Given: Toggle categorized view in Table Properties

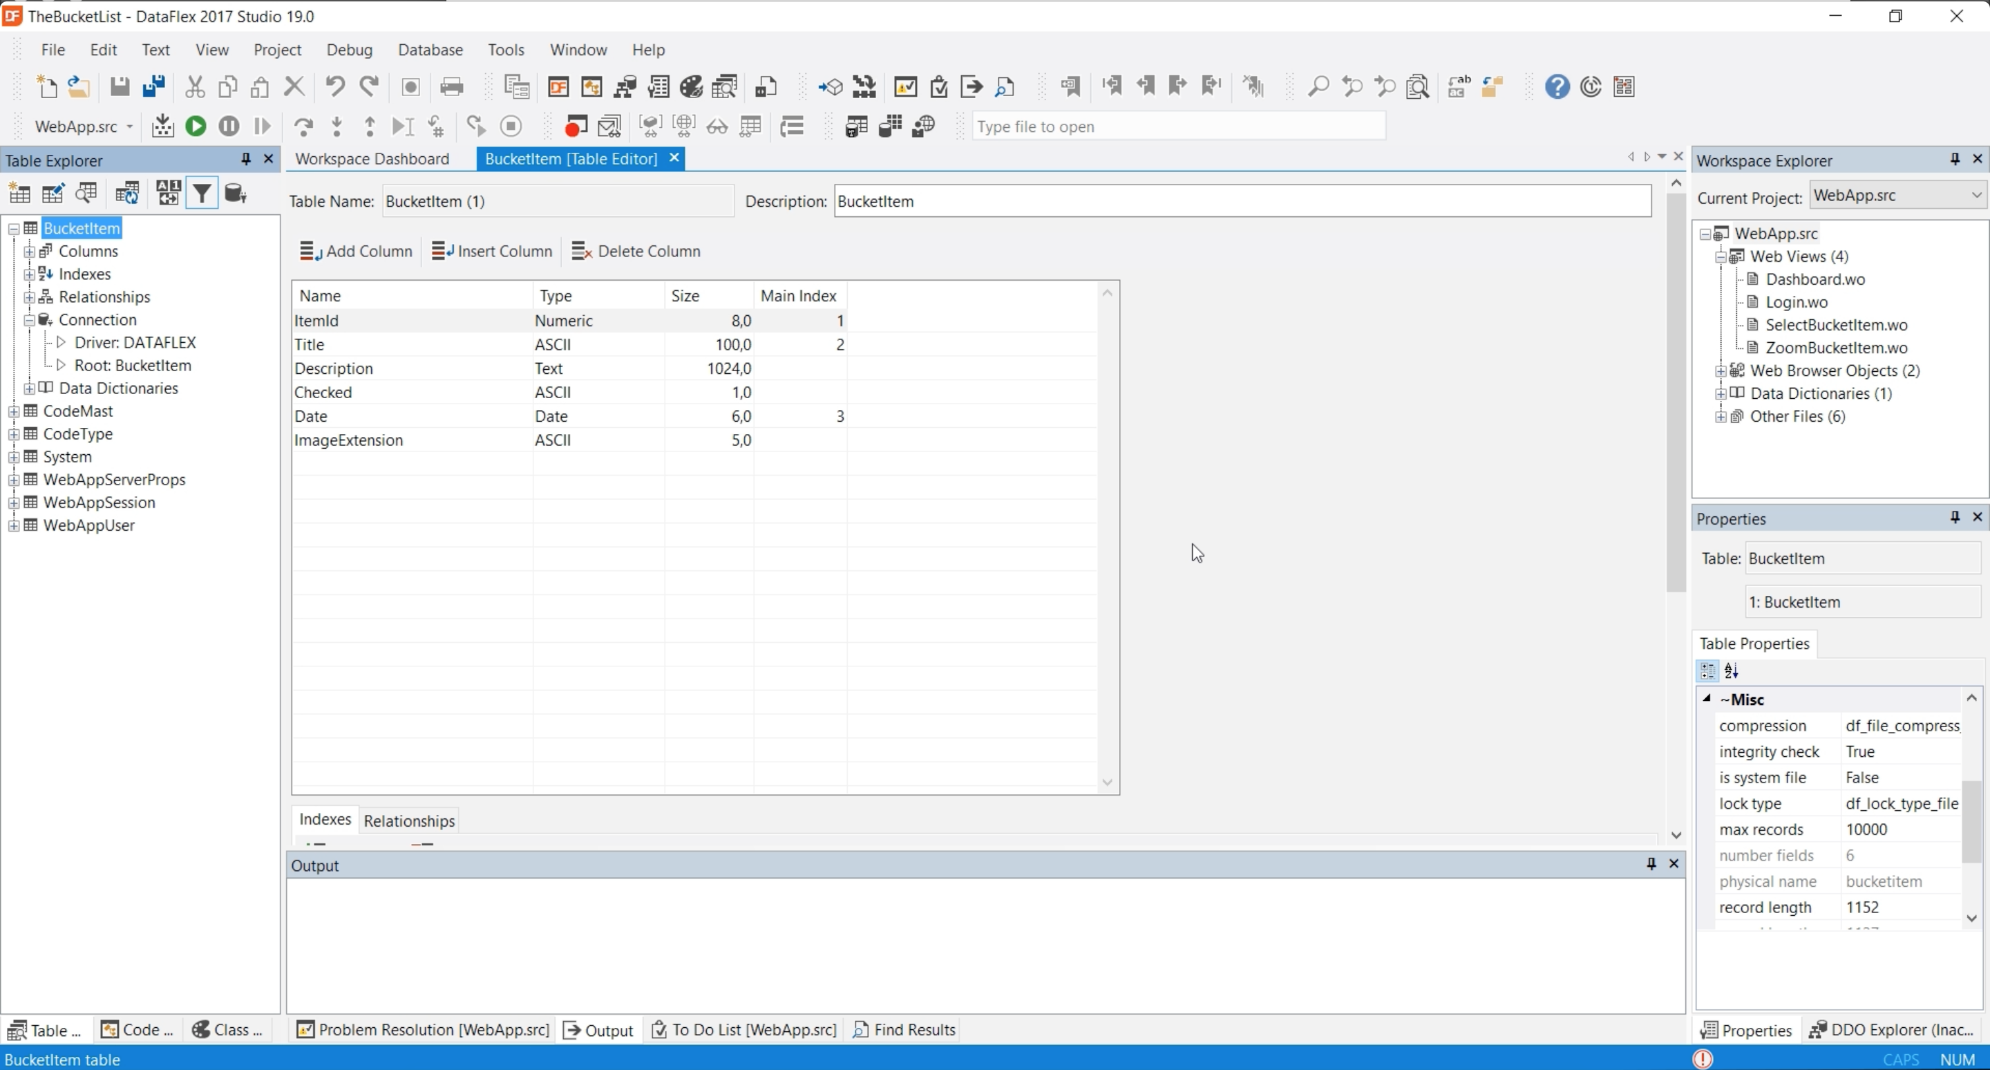Looking at the screenshot, I should (1707, 670).
